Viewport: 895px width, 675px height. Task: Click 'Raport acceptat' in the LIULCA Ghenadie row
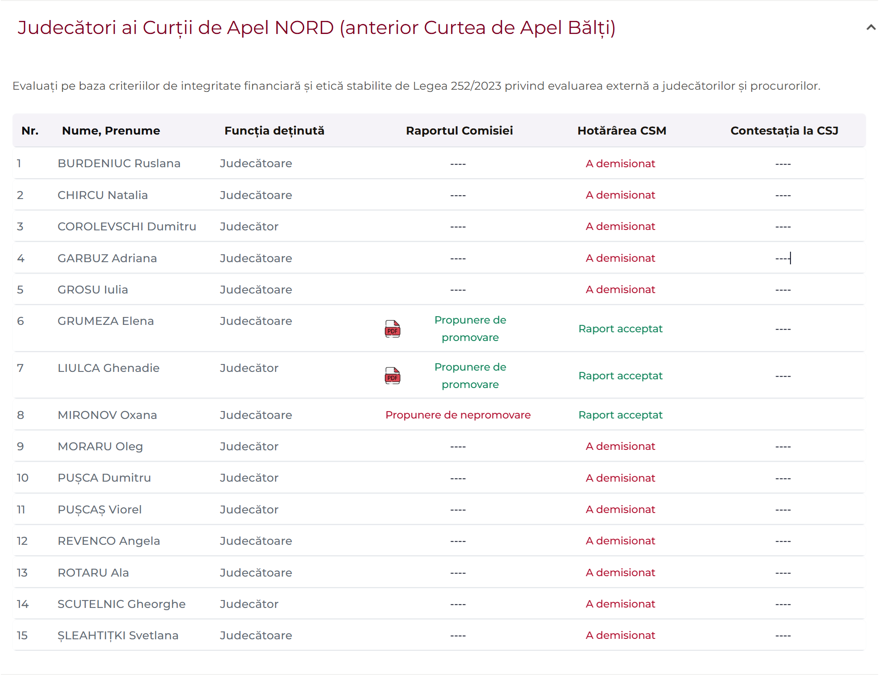620,376
